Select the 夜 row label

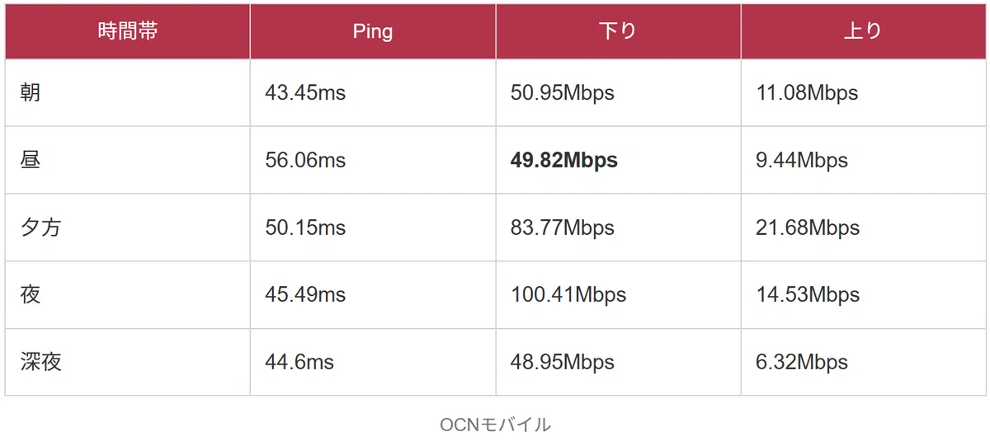click(x=31, y=294)
